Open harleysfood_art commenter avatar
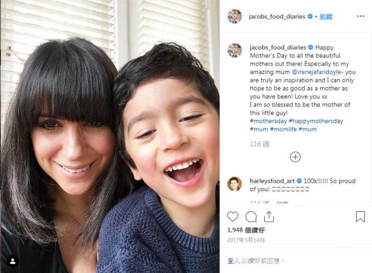The width and height of the screenshot is (372, 273). (x=235, y=184)
